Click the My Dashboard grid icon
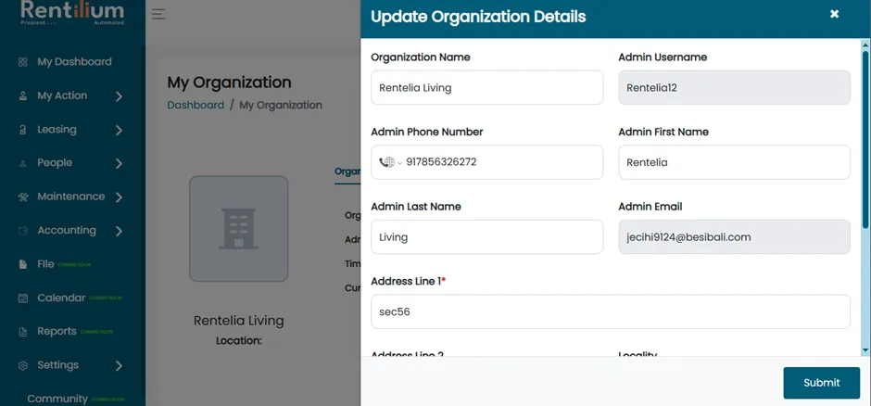The height and width of the screenshot is (406, 871). [23, 62]
